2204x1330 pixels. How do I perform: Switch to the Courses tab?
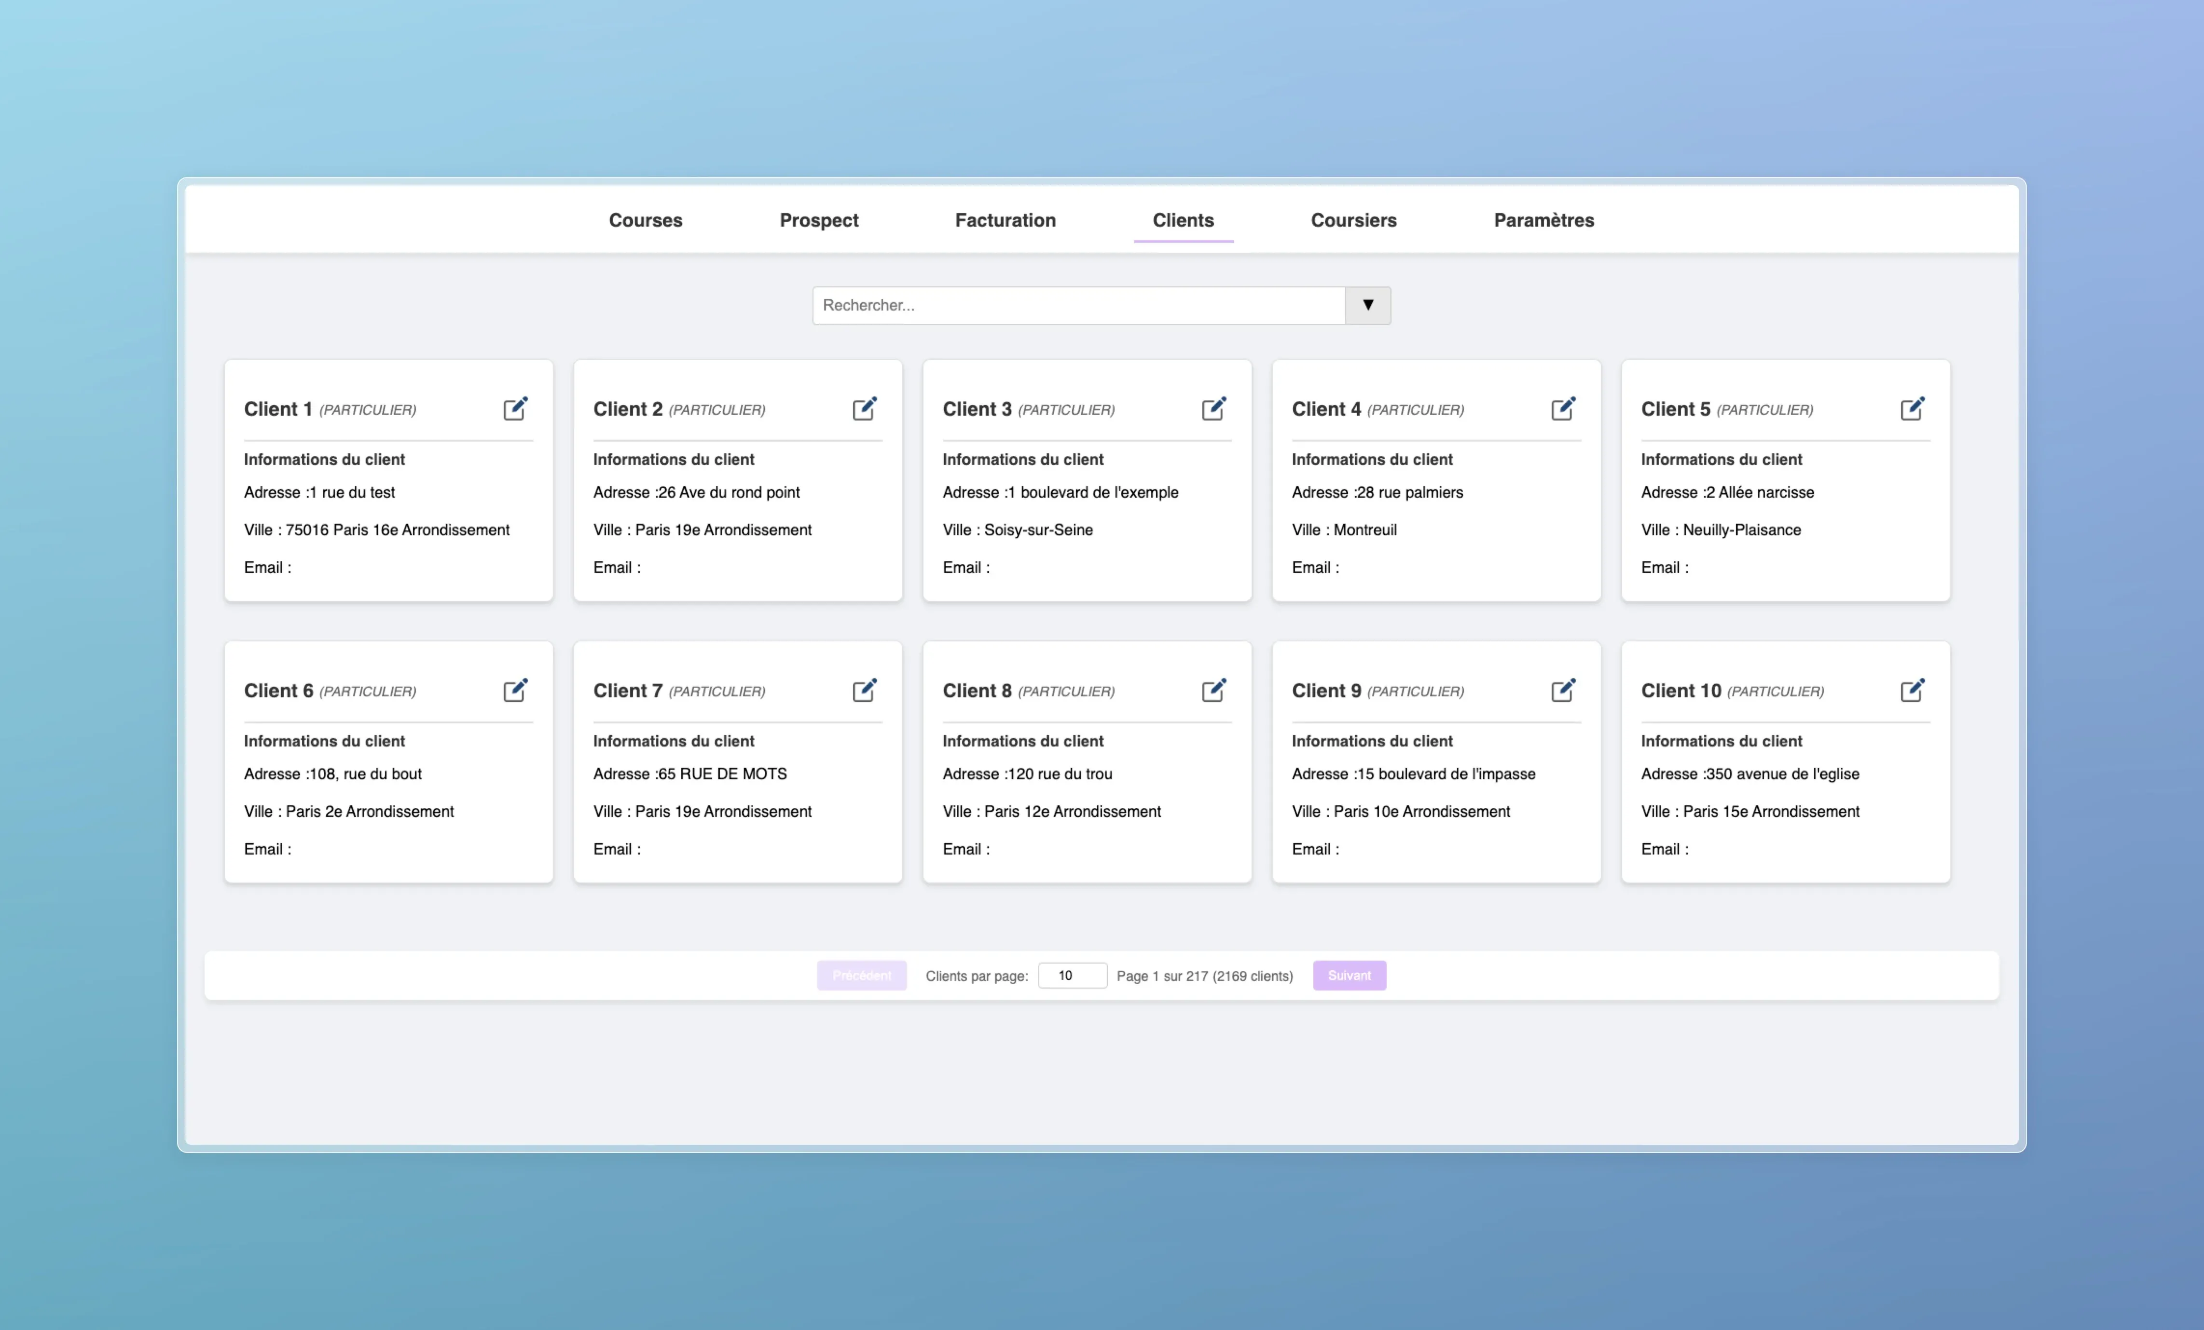[645, 220]
